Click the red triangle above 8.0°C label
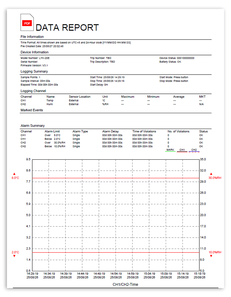The height and width of the screenshot is (297, 231). coord(14,174)
